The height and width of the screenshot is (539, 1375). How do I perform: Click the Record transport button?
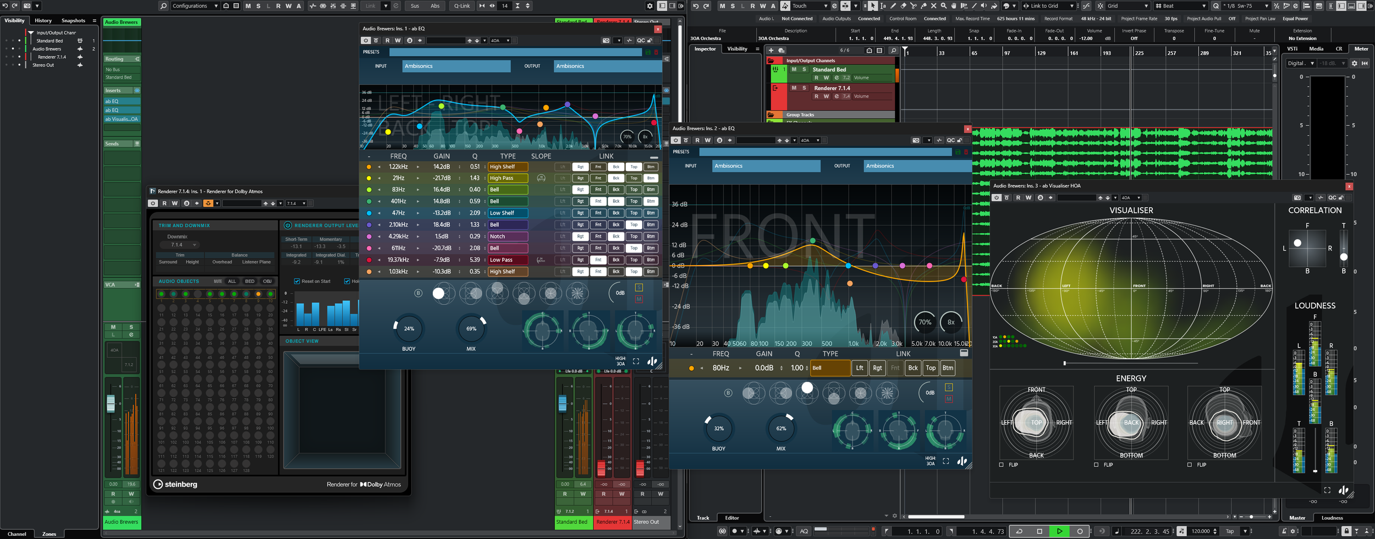click(x=1080, y=531)
